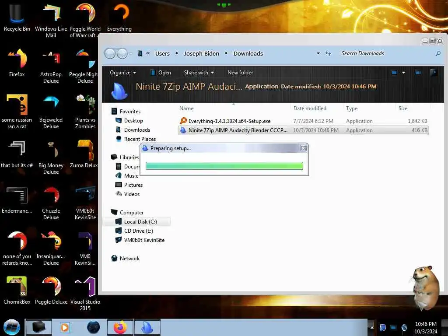Expand the view options dropdown arrow
The width and height of the screenshot is (448, 336).
pos(403,73)
